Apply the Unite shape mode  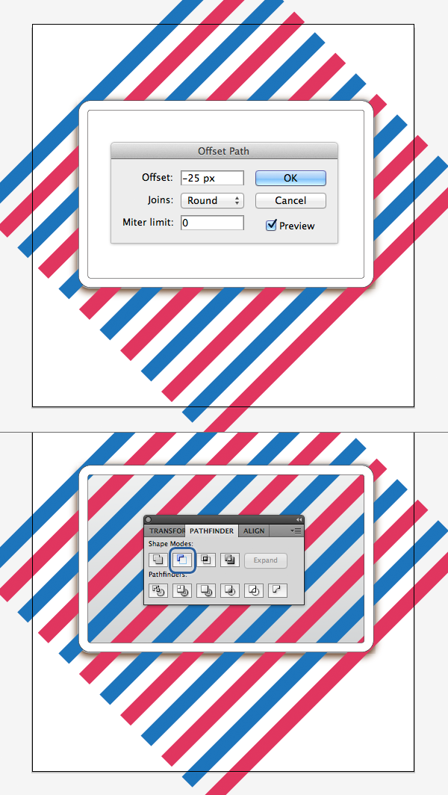tap(158, 560)
